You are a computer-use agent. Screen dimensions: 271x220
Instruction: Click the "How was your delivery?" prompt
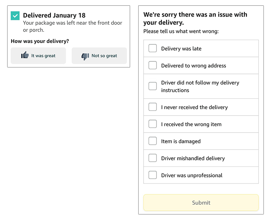click(40, 41)
